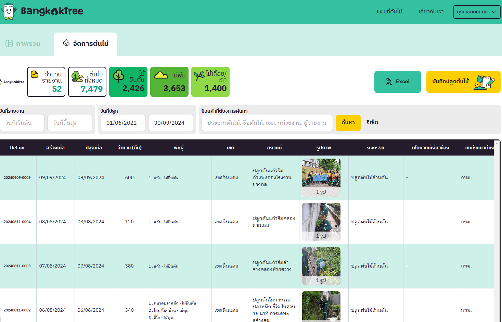
Task: Open the แผนที่ต้นไม้ menu link
Action: (389, 12)
